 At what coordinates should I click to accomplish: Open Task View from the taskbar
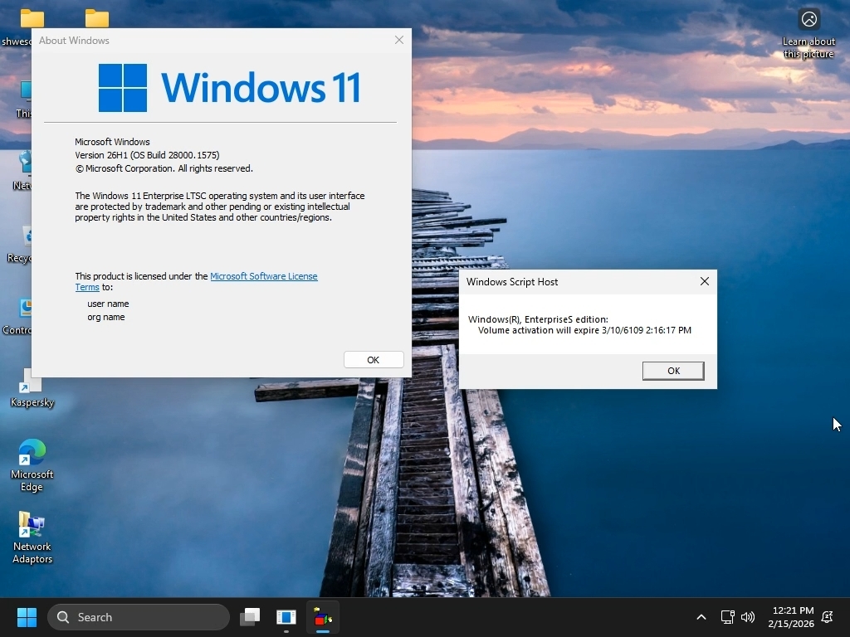pyautogui.click(x=250, y=617)
